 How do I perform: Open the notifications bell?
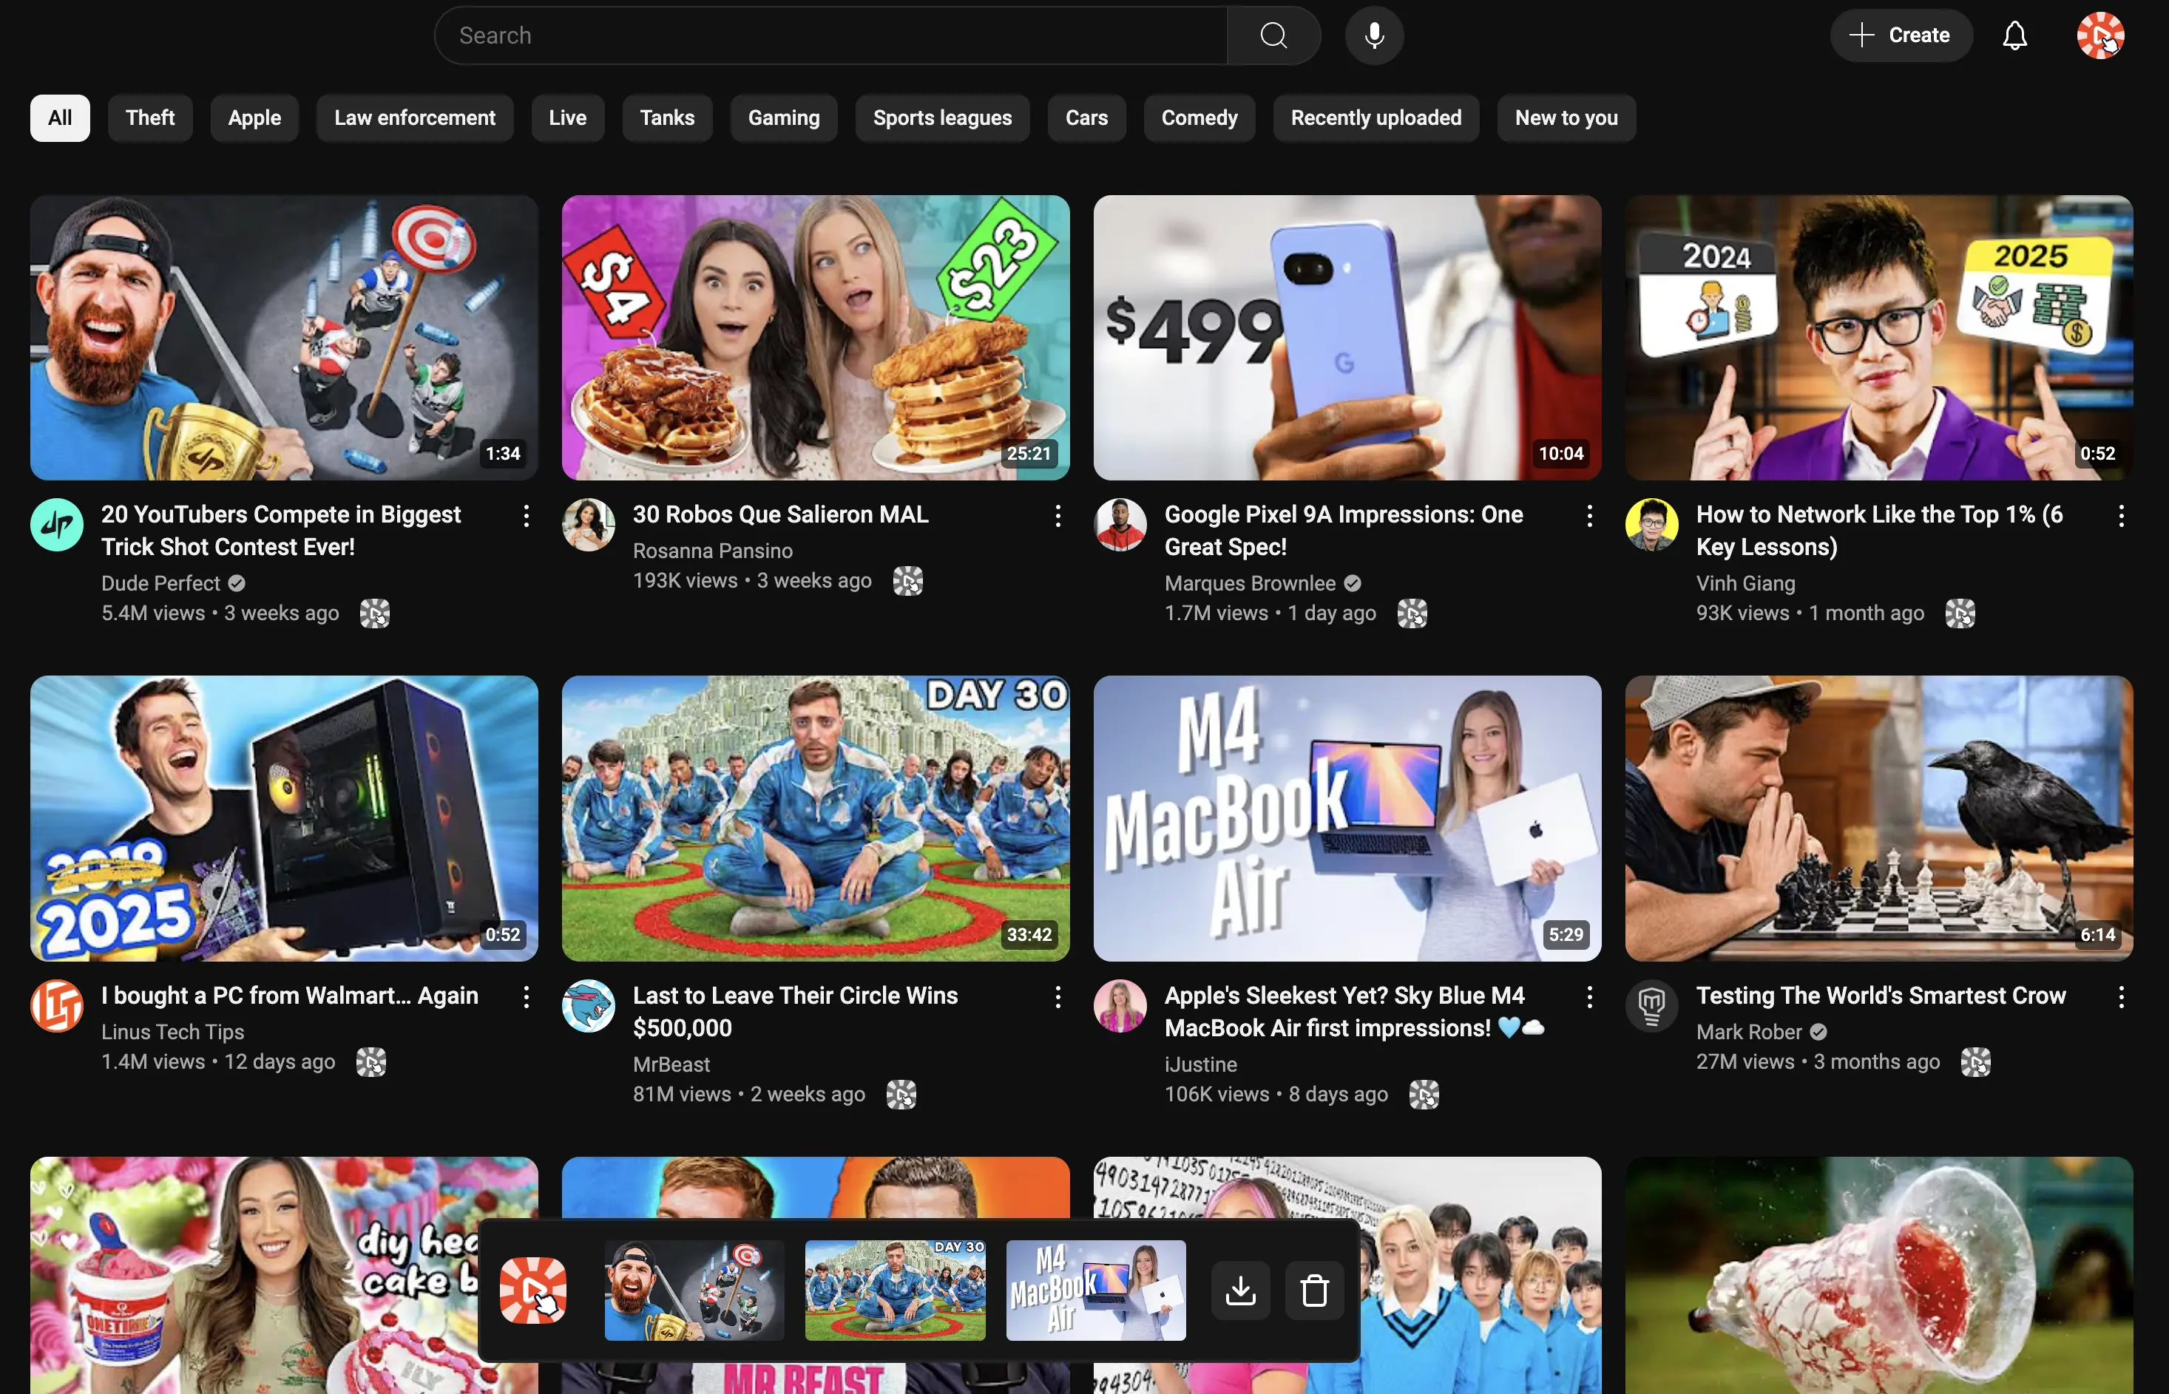(2014, 35)
